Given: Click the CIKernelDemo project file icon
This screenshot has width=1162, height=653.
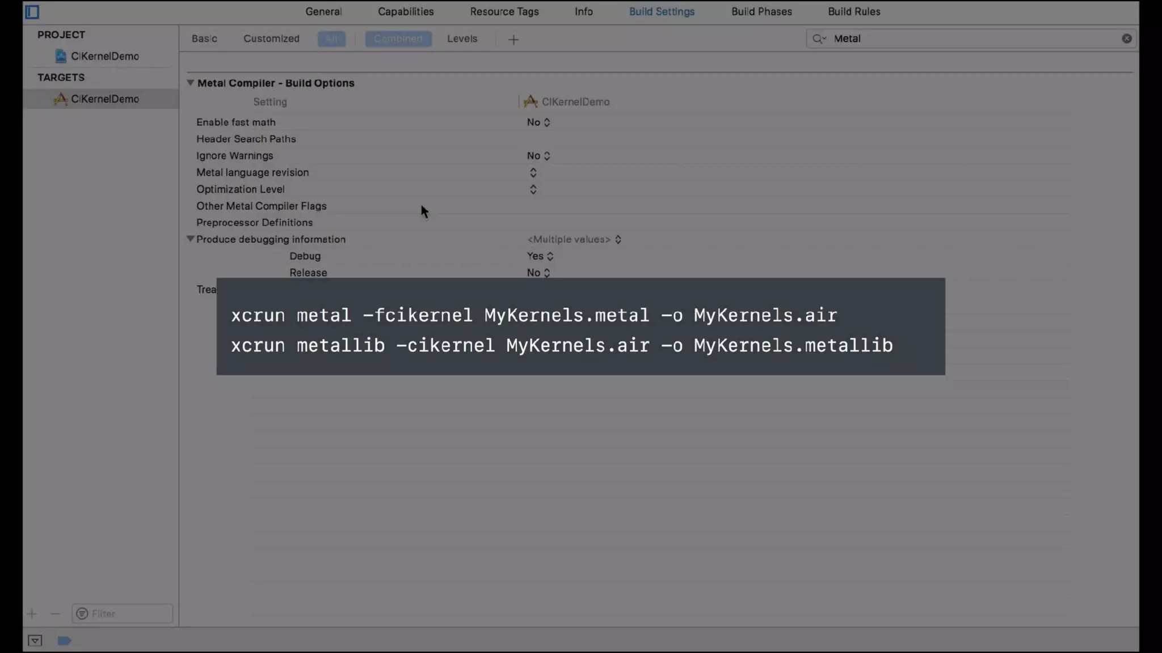Looking at the screenshot, I should click(x=61, y=56).
